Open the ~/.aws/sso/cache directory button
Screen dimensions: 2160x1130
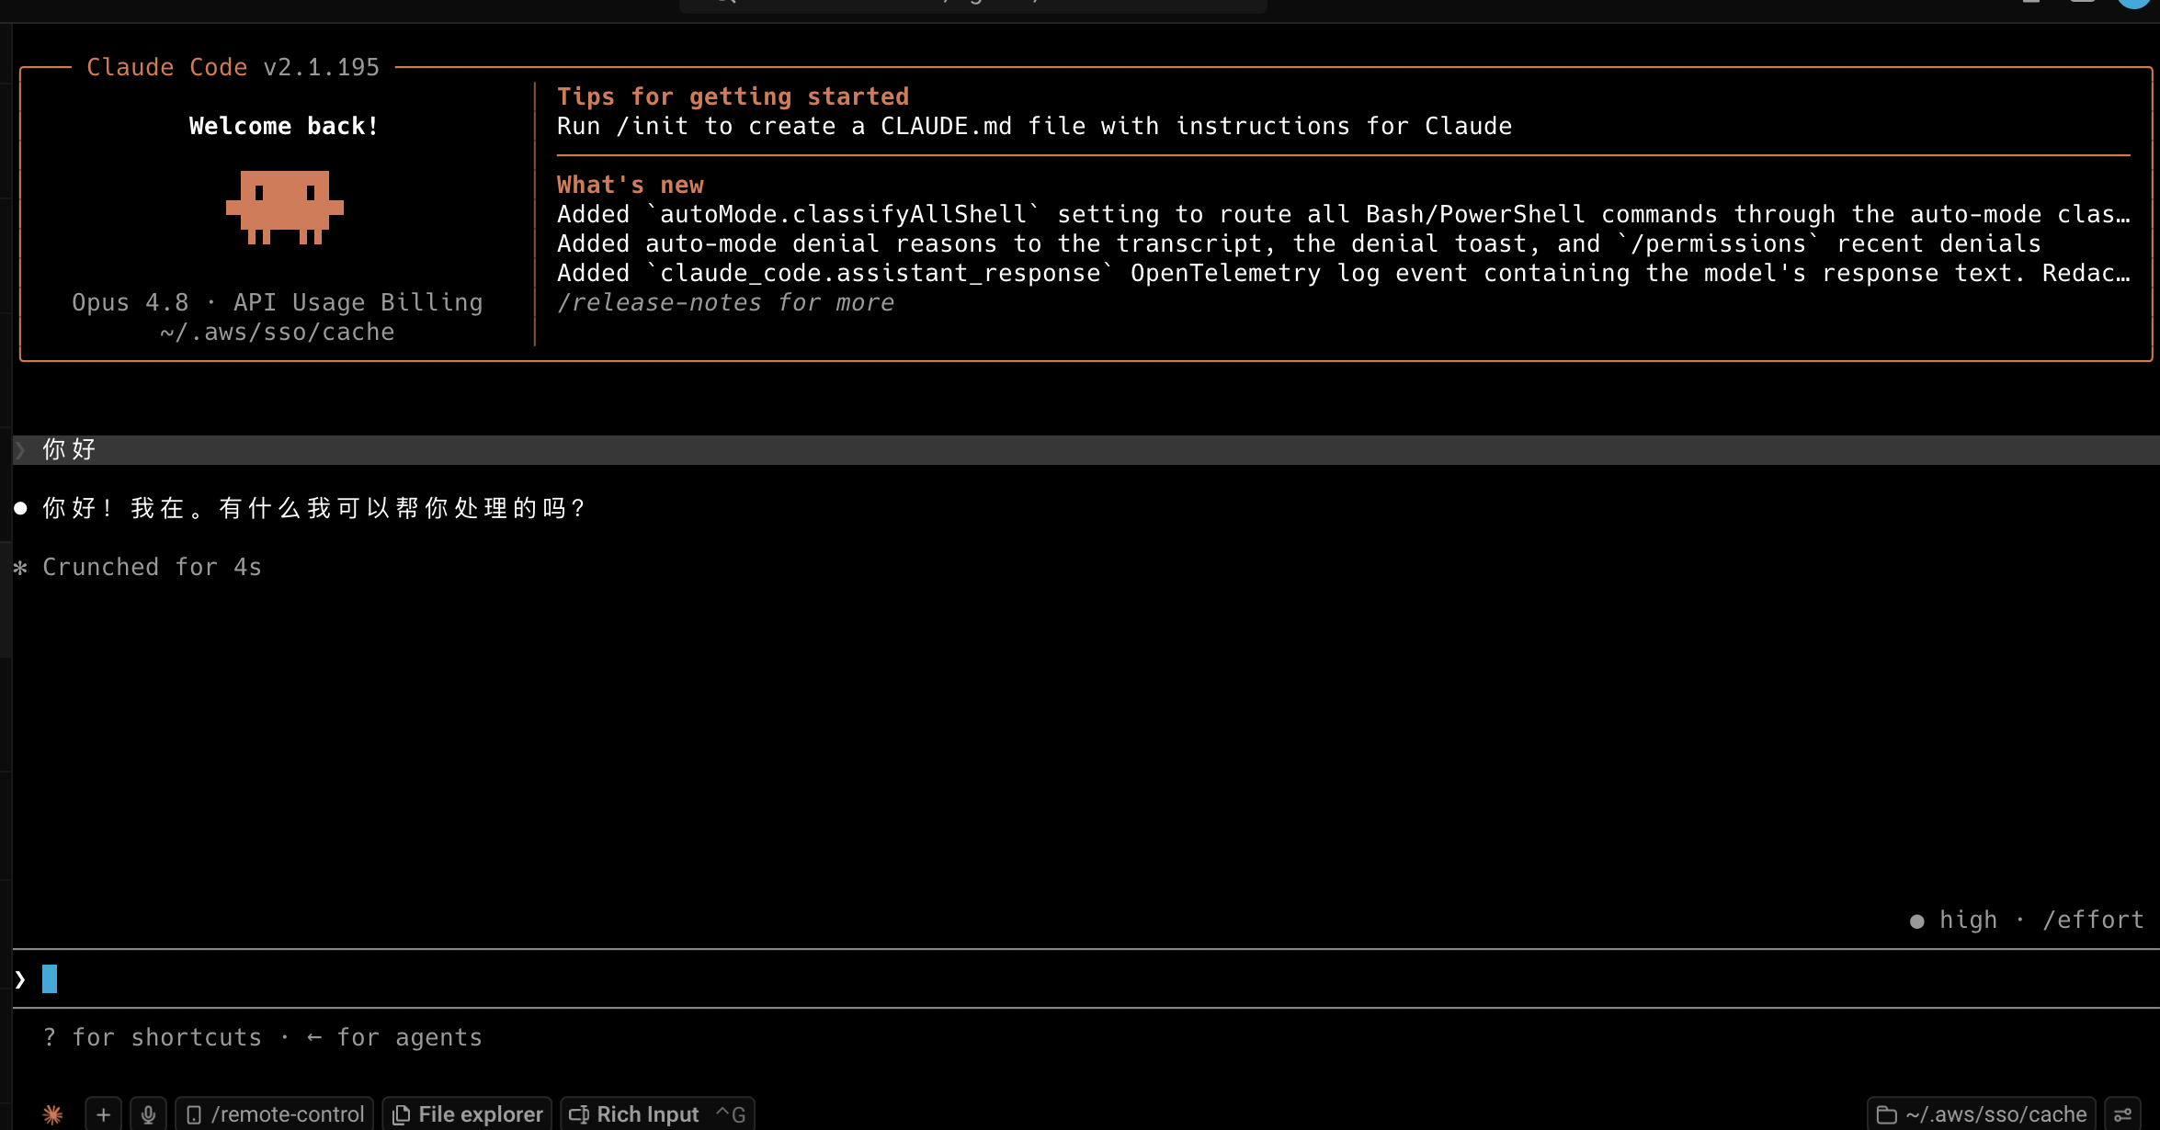(x=1981, y=1114)
